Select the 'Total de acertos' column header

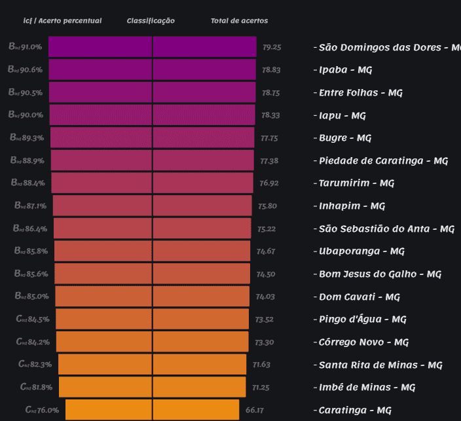coord(239,21)
